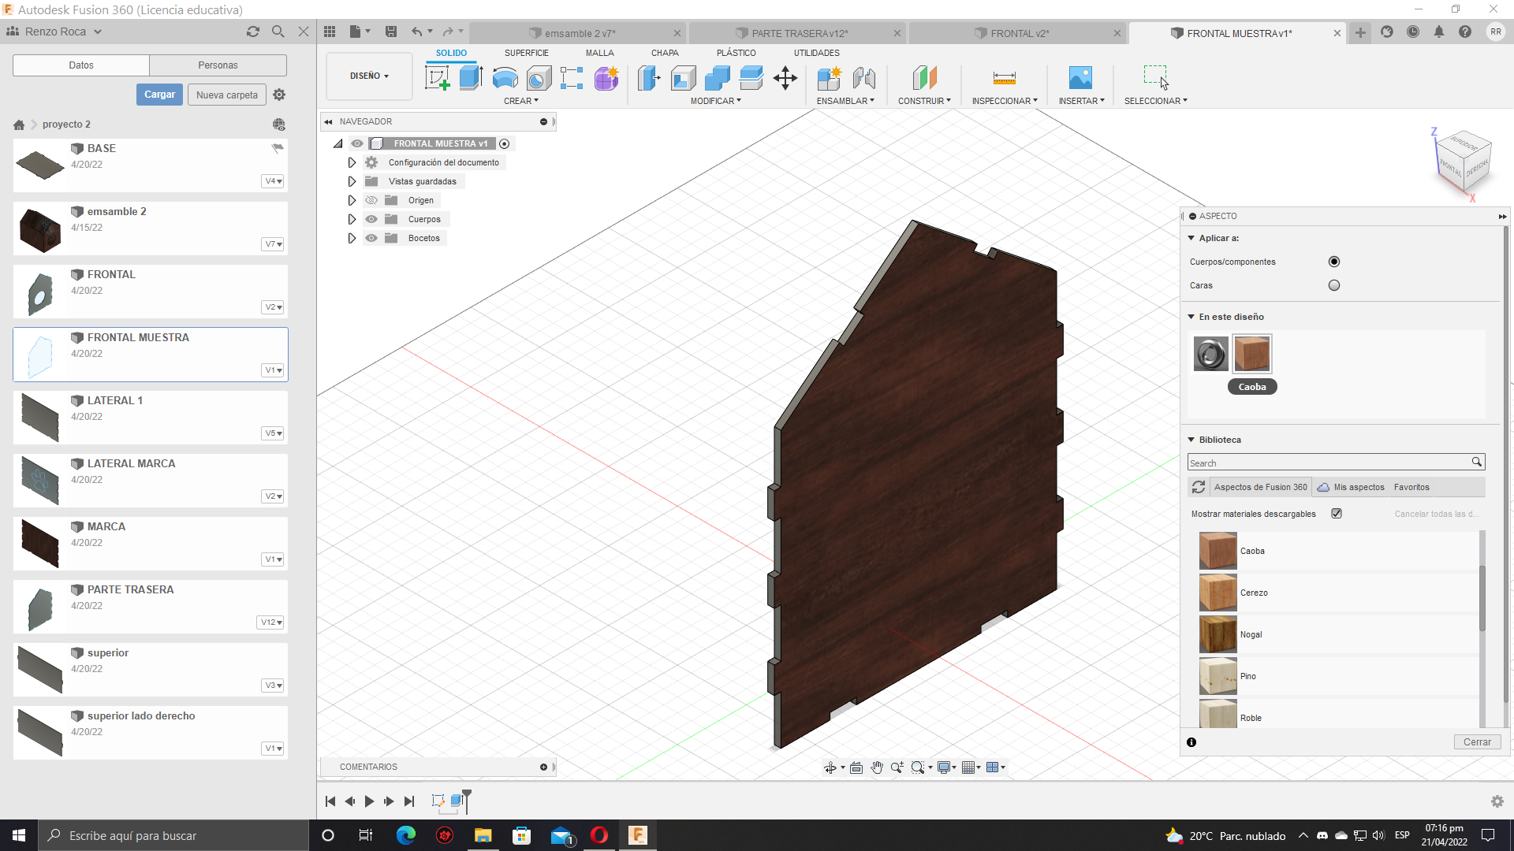Viewport: 1514px width, 851px height.
Task: Switch to the SUPERFICIE ribbon tab
Action: point(526,53)
